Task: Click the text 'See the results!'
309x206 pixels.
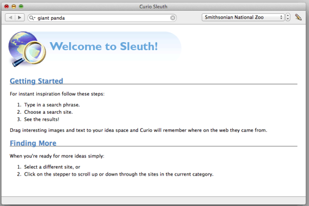Action: pyautogui.click(x=42, y=120)
